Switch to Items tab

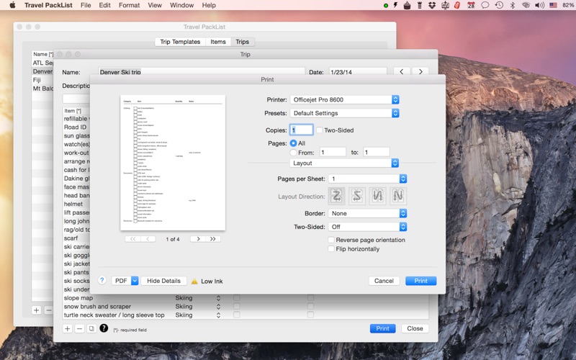coord(218,42)
